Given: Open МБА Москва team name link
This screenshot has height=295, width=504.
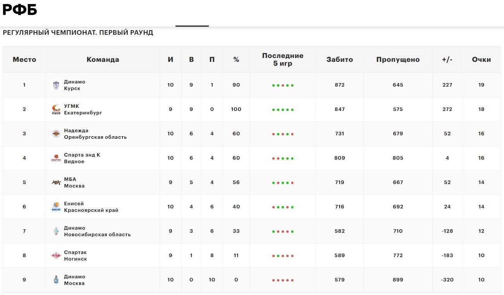Looking at the screenshot, I should pyautogui.click(x=74, y=182).
